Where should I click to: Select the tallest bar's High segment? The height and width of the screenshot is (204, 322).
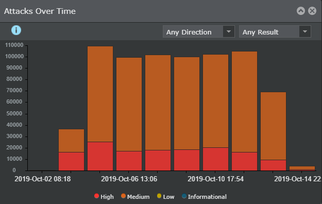[100, 156]
